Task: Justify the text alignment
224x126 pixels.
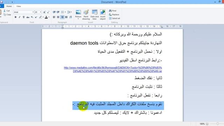Action: pos(66,17)
